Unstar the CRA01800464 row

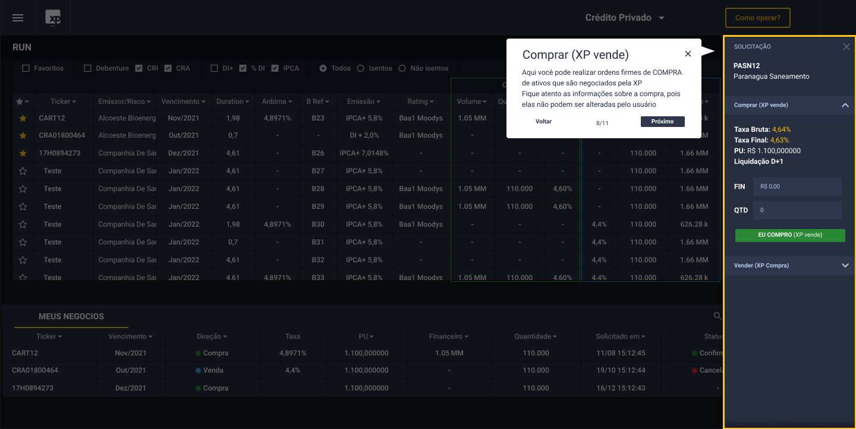(x=23, y=135)
